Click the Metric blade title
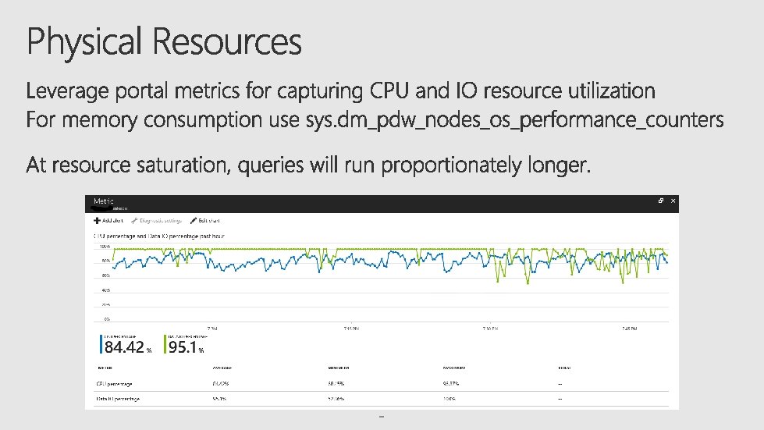The image size is (764, 430). pyautogui.click(x=104, y=201)
